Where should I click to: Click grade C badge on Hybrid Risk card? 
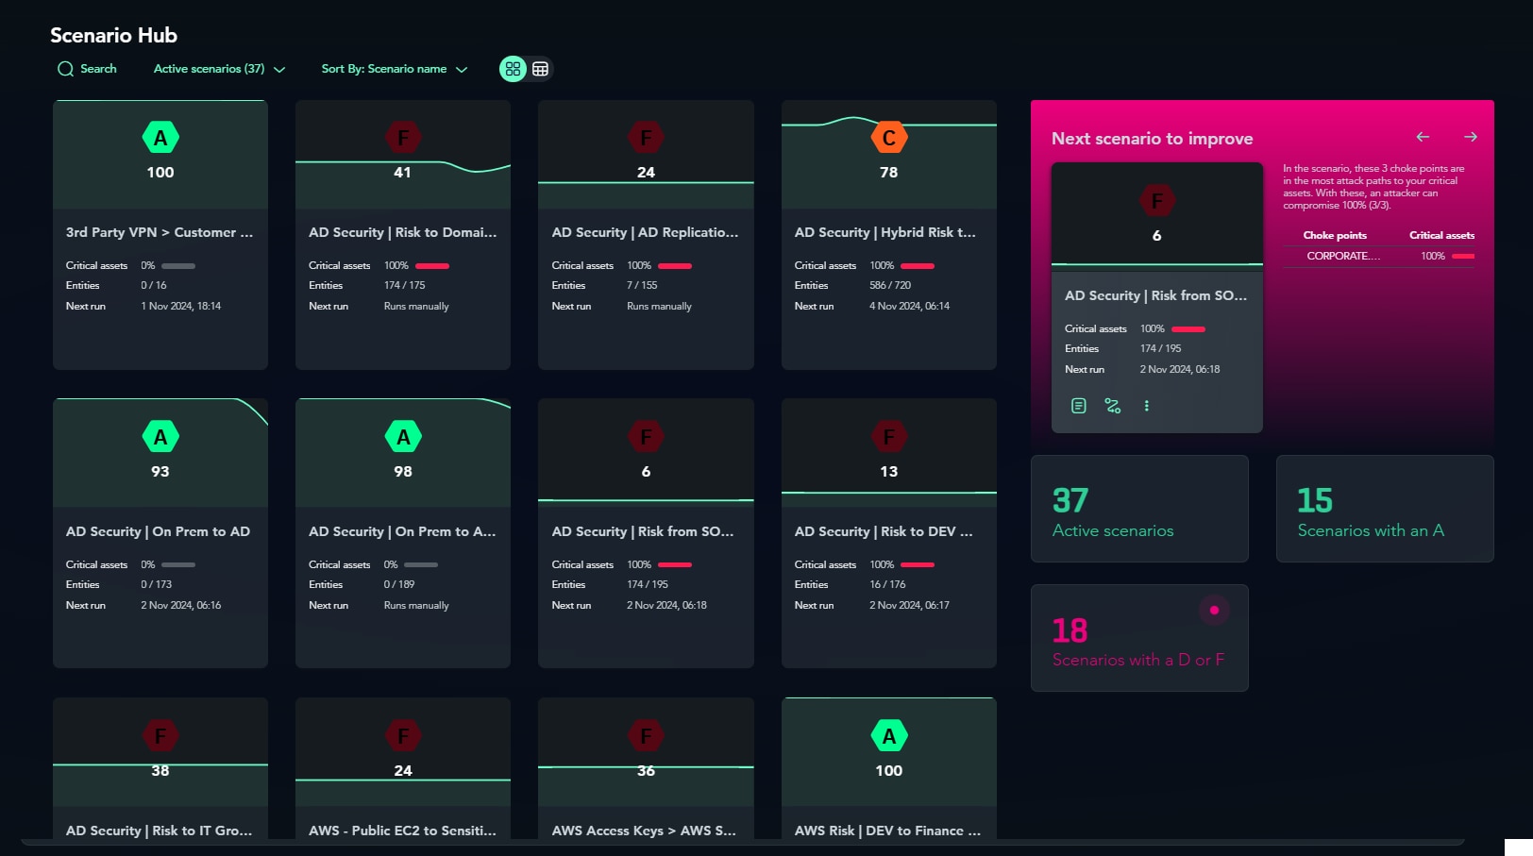click(888, 138)
